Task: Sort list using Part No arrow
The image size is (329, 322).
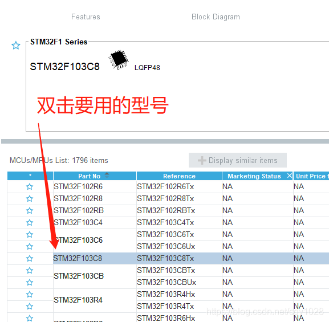Action: tap(107, 175)
